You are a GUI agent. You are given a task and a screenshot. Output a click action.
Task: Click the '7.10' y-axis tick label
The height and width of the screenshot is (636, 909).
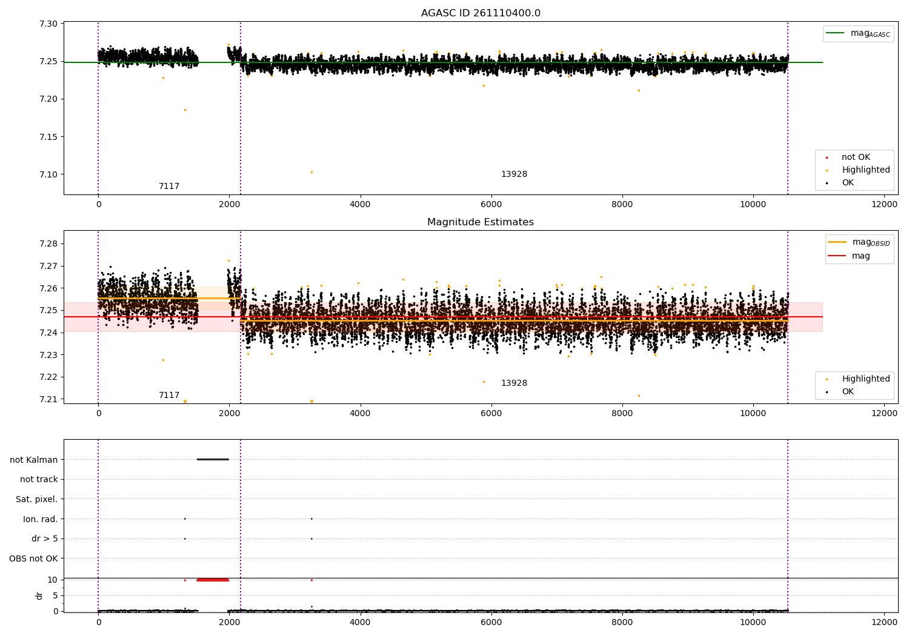pos(48,175)
